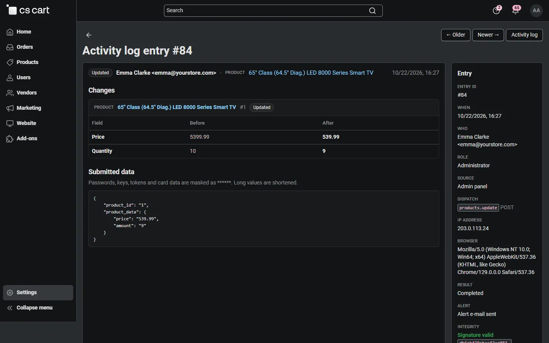Click the Administrator role value

pos(474,165)
